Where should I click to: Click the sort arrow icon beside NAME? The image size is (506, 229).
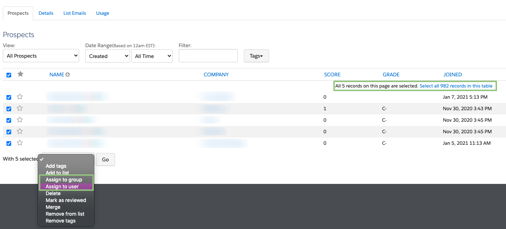pos(68,75)
